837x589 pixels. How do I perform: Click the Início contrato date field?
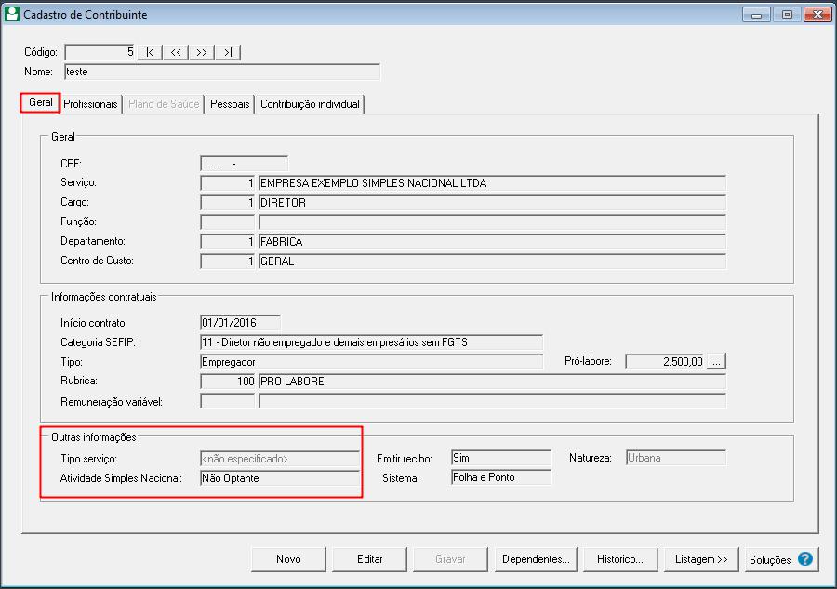click(x=240, y=323)
